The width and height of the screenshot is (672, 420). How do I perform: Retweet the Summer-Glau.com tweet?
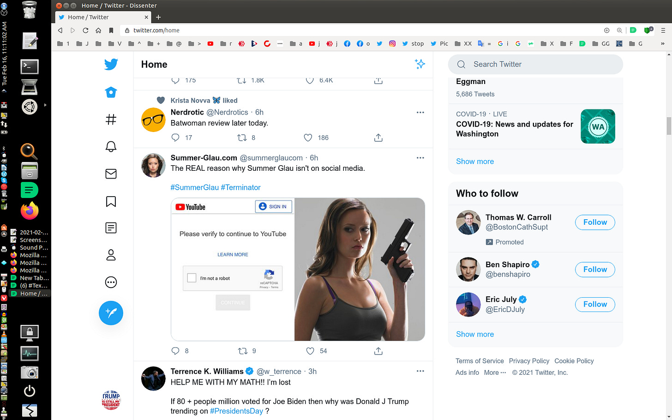pos(243,351)
